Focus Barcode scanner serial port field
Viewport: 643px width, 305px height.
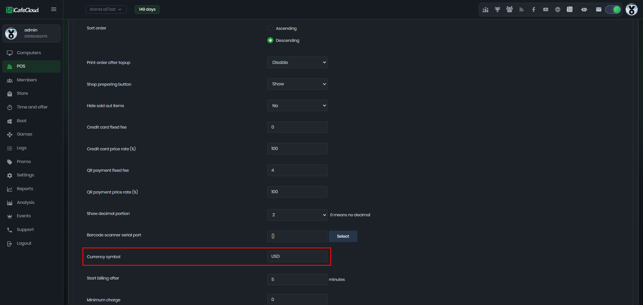(x=297, y=236)
